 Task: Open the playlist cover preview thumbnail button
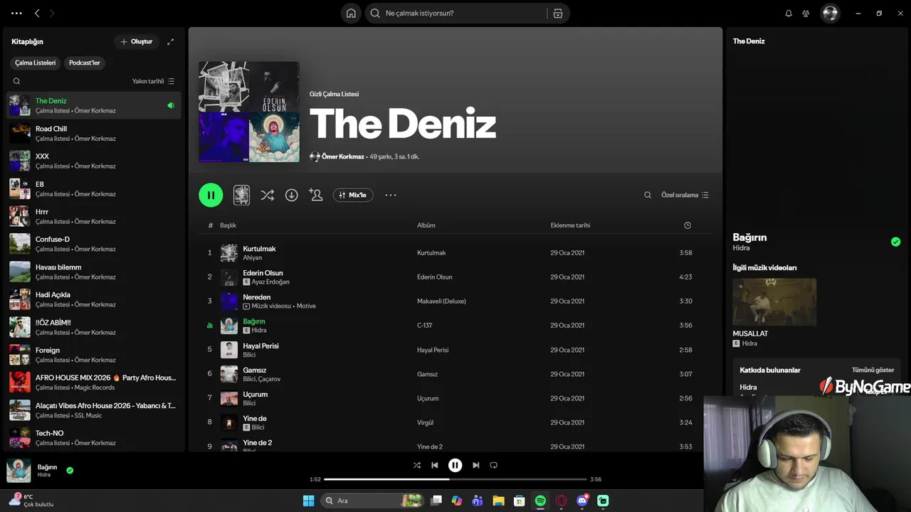242,195
